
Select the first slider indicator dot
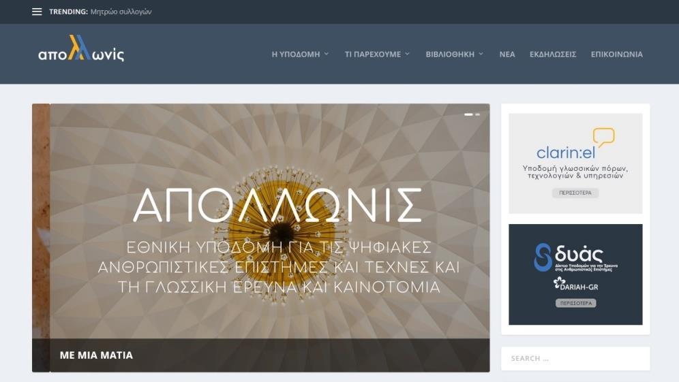(468, 114)
